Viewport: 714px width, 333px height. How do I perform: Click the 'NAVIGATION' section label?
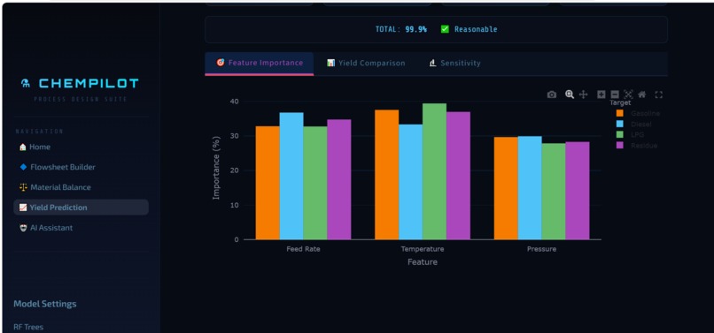(x=40, y=132)
